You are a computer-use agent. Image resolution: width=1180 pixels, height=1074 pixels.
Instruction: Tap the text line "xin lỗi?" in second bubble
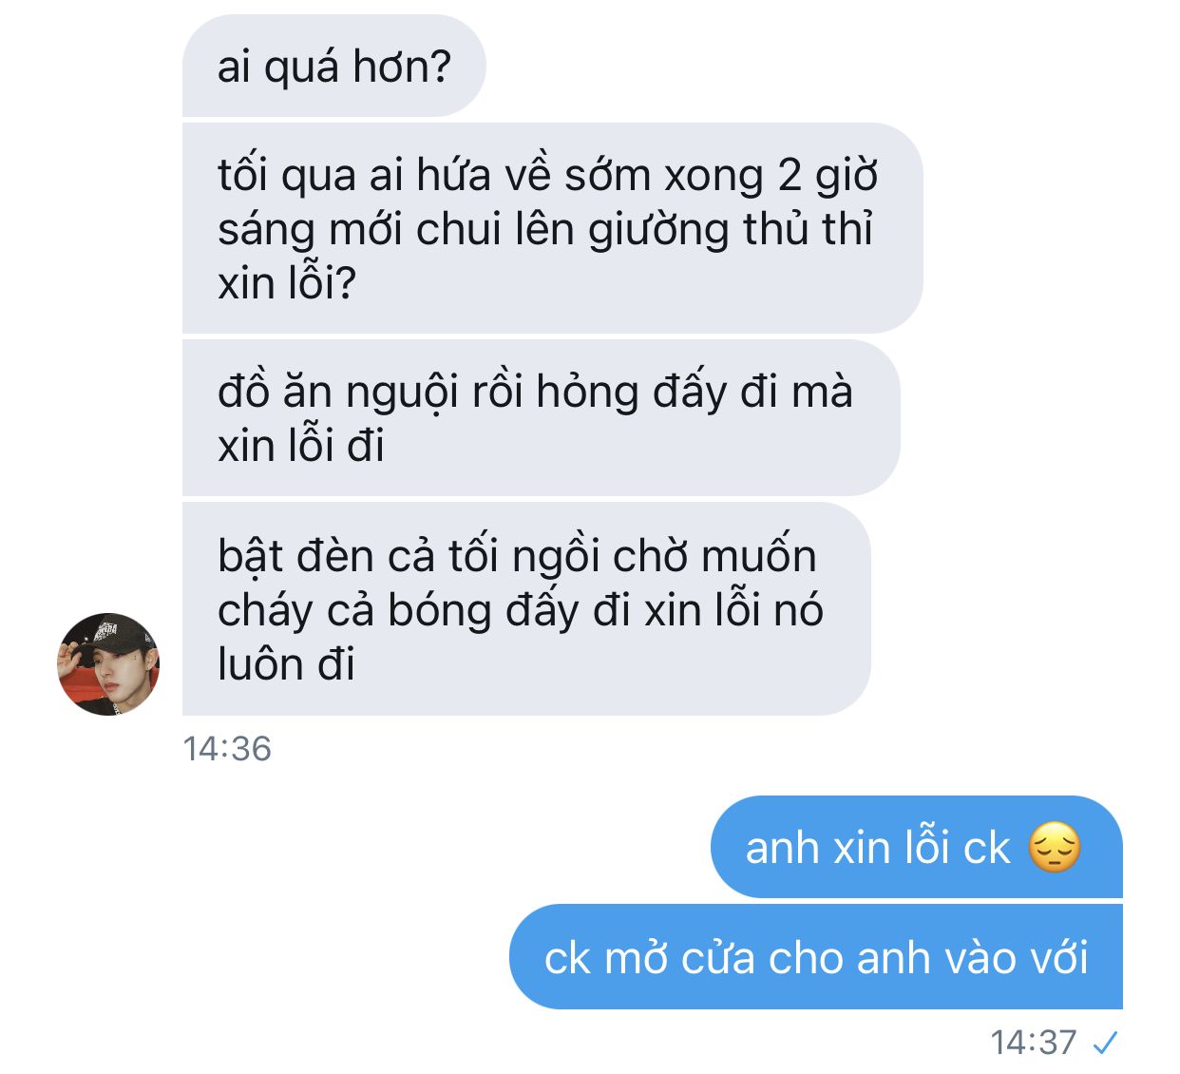pyautogui.click(x=286, y=283)
